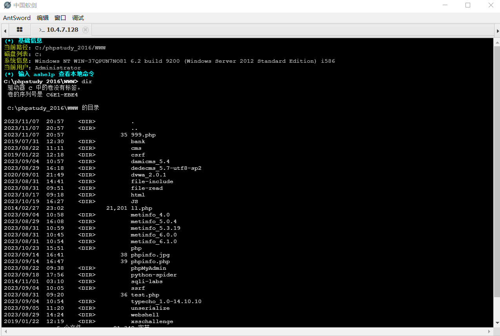
Task: Click the ssrf directory entry
Action: 138,288
